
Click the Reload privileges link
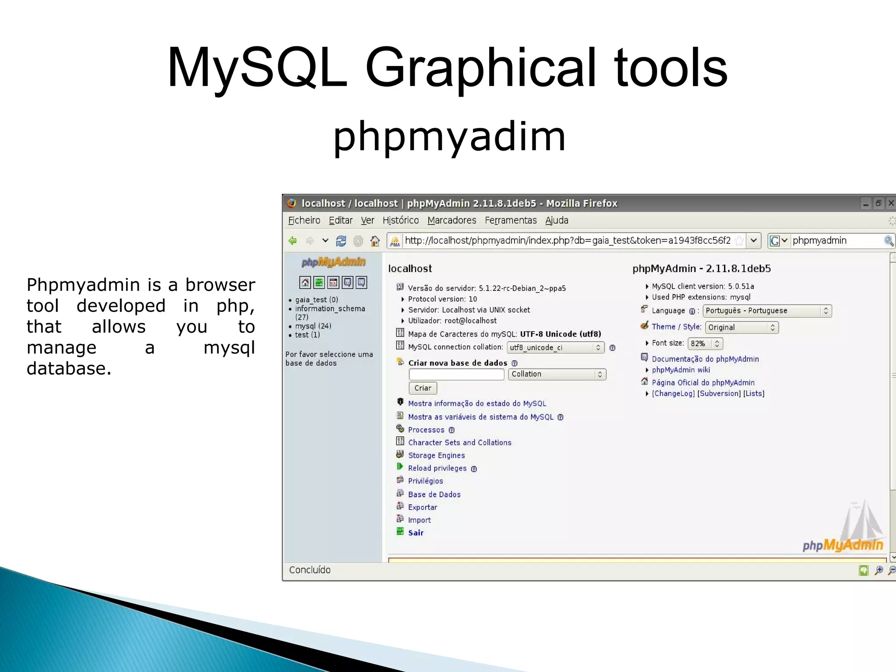click(x=437, y=468)
